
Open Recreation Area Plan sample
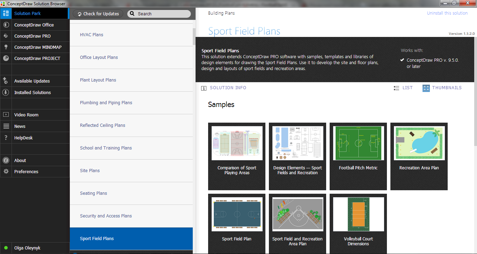(419, 156)
